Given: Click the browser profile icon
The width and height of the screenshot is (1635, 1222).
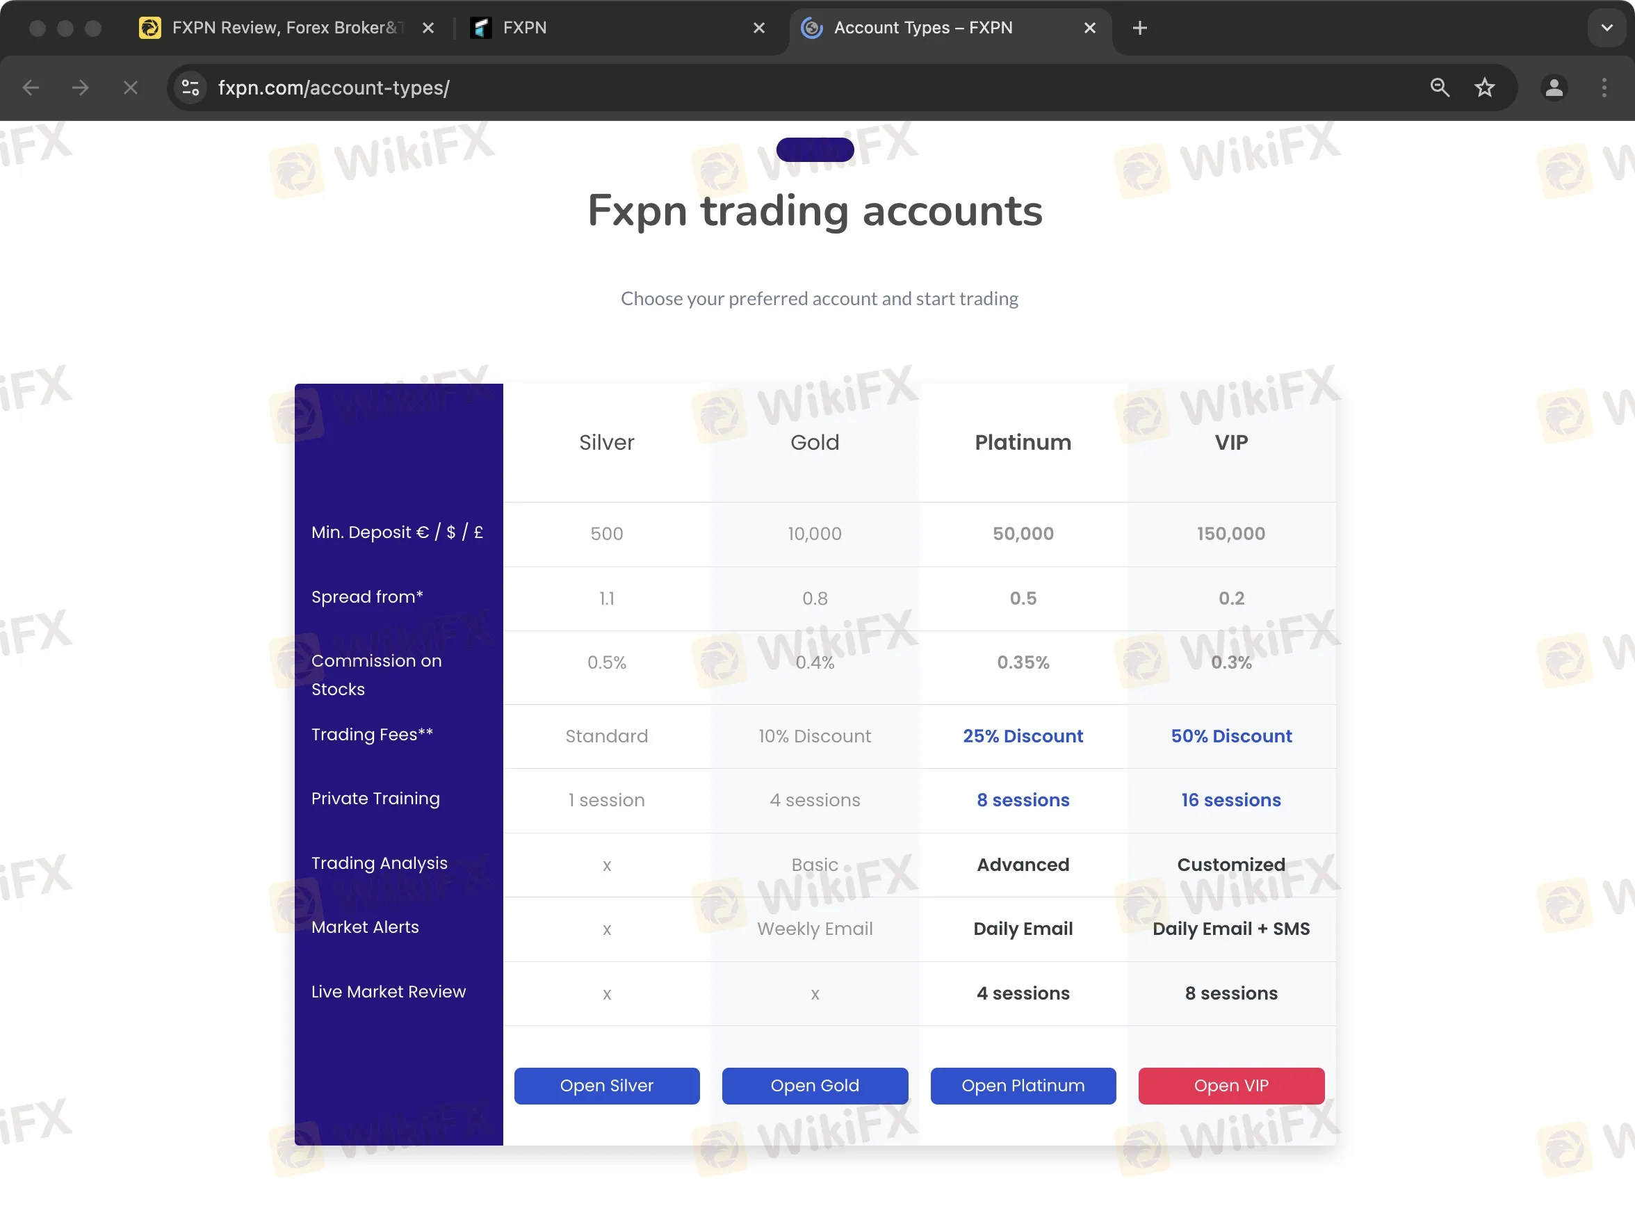Looking at the screenshot, I should [x=1552, y=88].
